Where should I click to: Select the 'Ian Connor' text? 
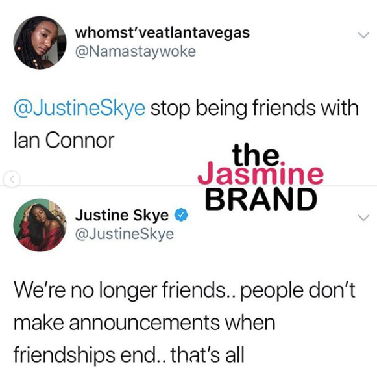coord(64,140)
